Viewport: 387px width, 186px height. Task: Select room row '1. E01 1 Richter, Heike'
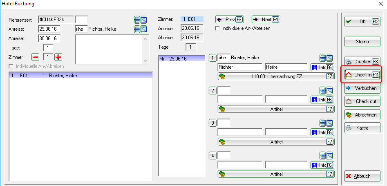pyautogui.click(x=81, y=76)
